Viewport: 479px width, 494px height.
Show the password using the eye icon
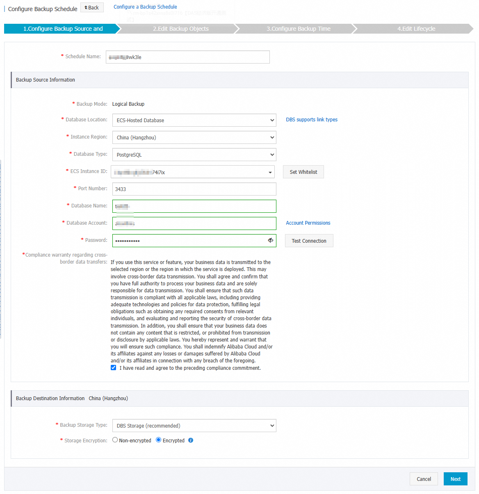(x=270, y=241)
